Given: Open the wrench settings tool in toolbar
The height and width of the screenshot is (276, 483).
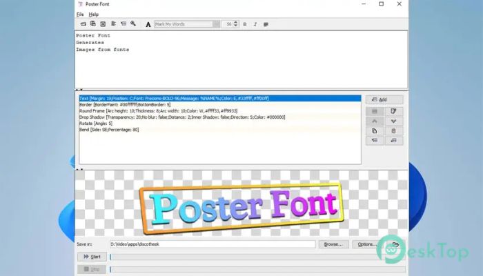Looking at the screenshot, I should pos(133,23).
